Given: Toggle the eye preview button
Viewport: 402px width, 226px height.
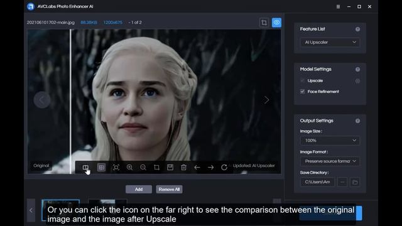Looking at the screenshot, I should 276,23.
